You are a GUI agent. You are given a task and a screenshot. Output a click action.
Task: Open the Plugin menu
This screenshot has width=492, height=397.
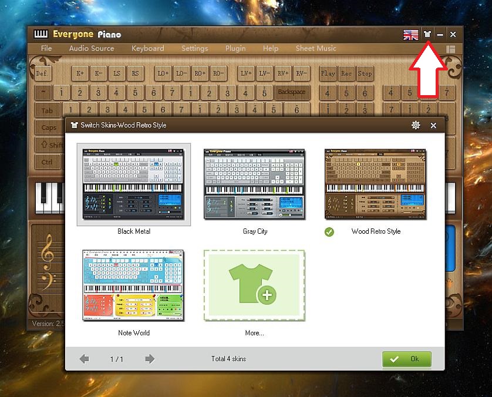(x=235, y=48)
